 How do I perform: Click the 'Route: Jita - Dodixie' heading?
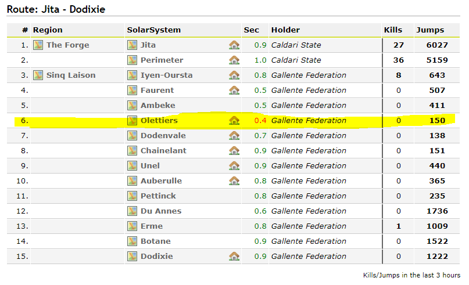56,9
